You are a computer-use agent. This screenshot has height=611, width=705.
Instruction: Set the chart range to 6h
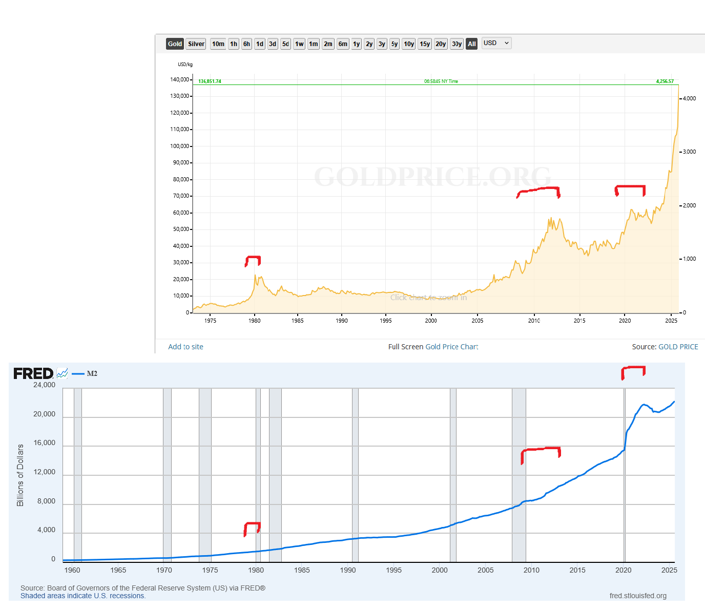coord(247,44)
